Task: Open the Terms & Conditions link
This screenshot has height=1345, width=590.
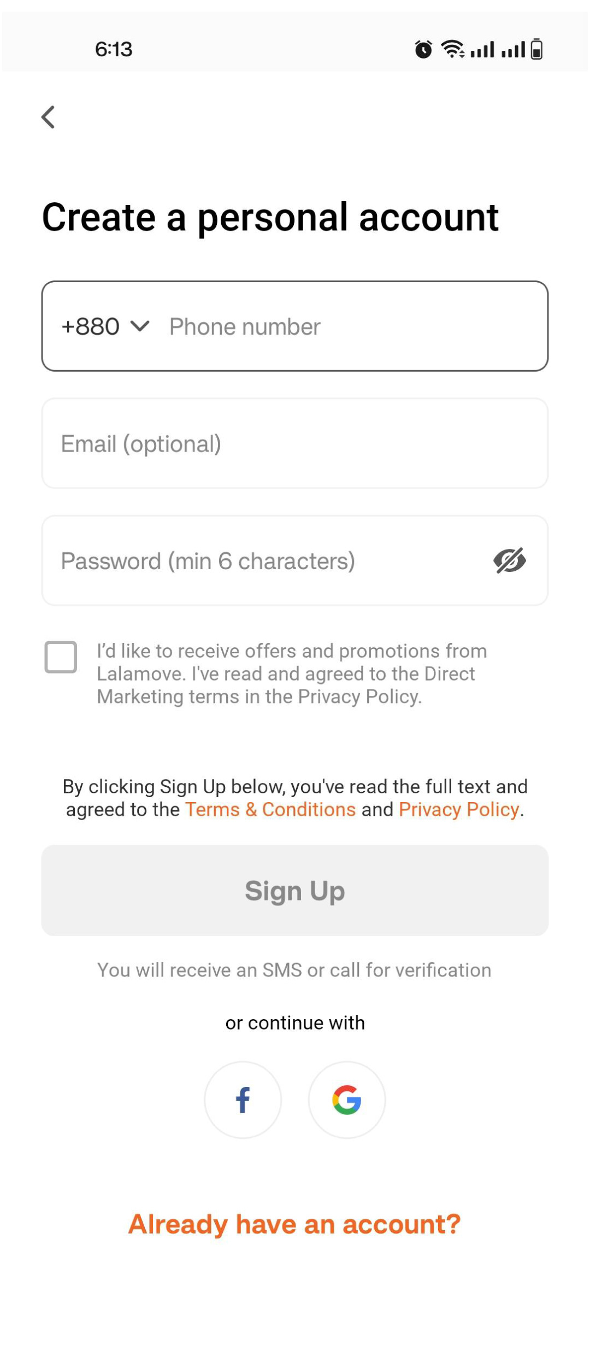Action: 270,810
